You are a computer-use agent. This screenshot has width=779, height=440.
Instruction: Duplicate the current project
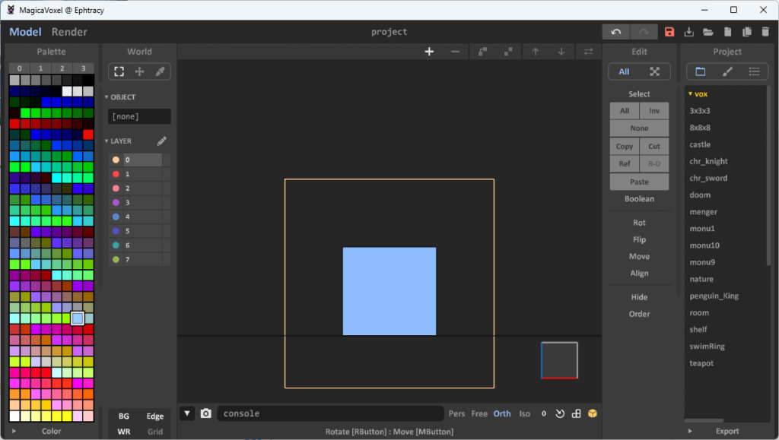tap(747, 32)
